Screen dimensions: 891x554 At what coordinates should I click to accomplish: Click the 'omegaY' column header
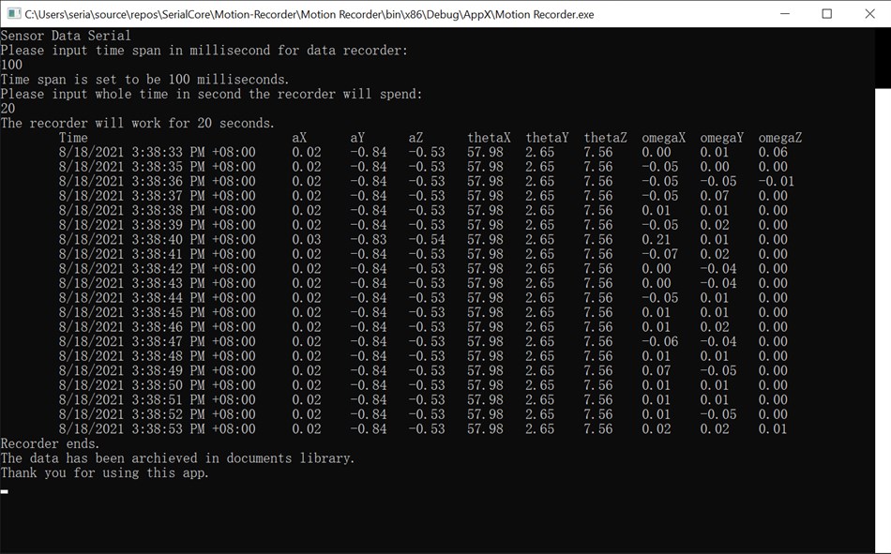(721, 138)
